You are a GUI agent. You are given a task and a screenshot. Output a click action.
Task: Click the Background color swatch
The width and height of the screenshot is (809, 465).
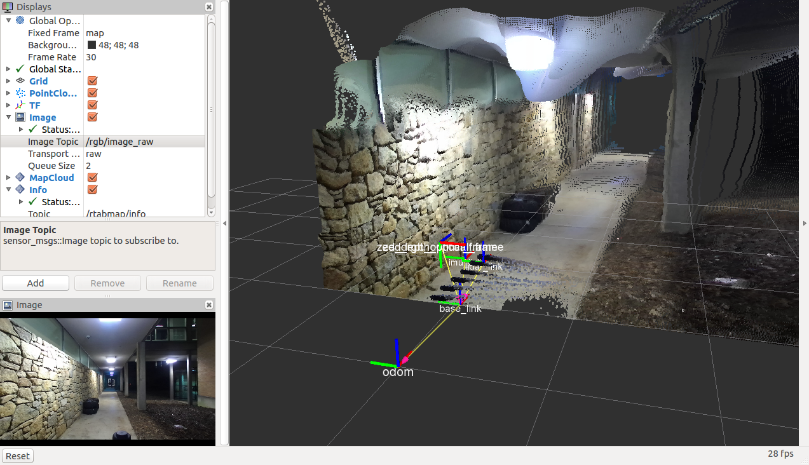coord(92,45)
